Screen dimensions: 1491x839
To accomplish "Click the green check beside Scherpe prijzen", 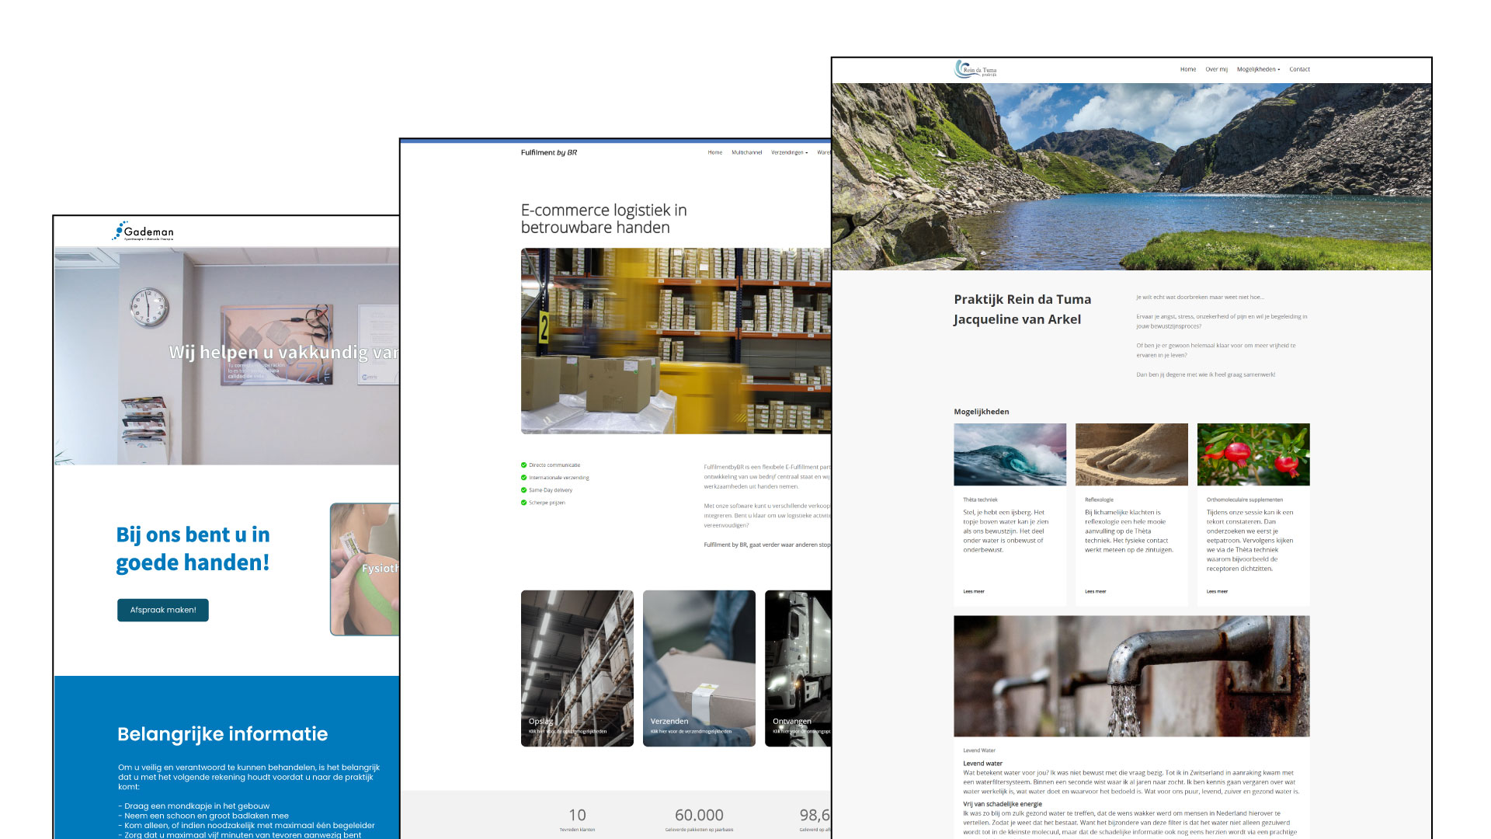I will 523,503.
